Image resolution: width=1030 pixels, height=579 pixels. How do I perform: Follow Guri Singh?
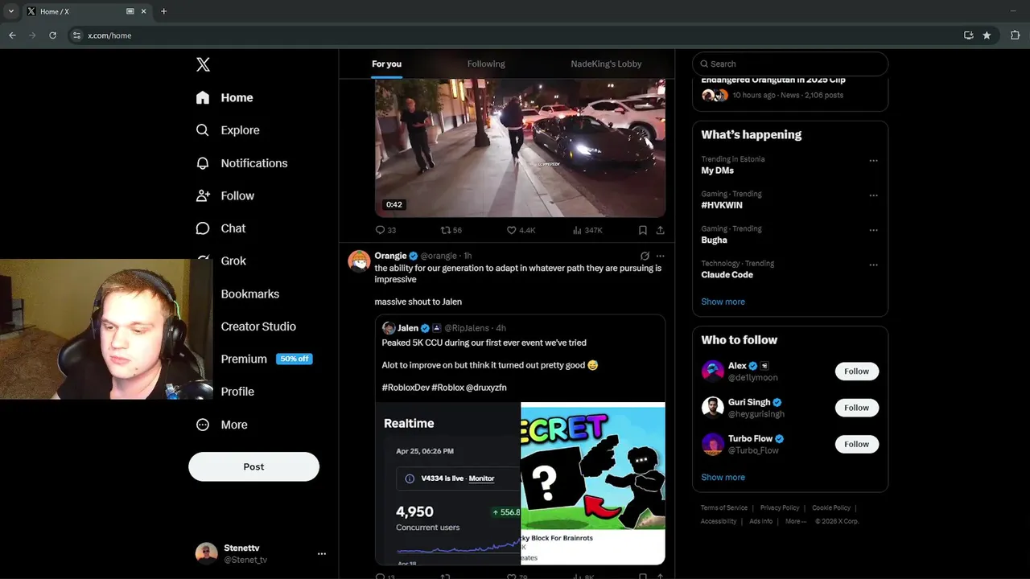856,408
